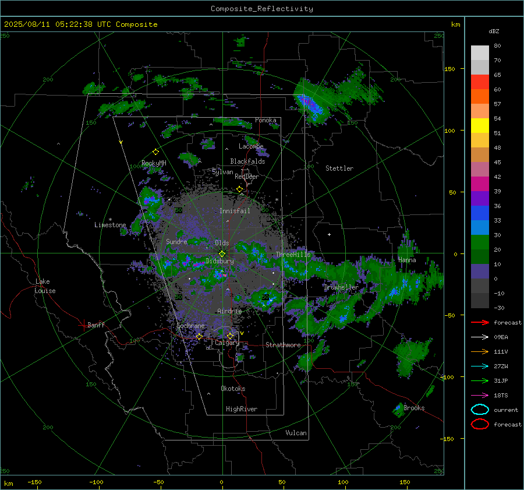Screen dimensions: 524x490
Task: Click the 'current' legend label text
Action: [x=505, y=410]
